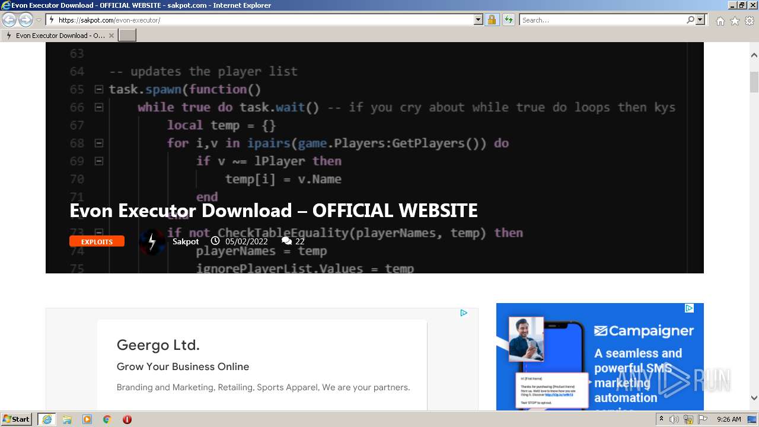Show hidden tray icons arrow
This screenshot has height=427, width=759.
pos(662,419)
